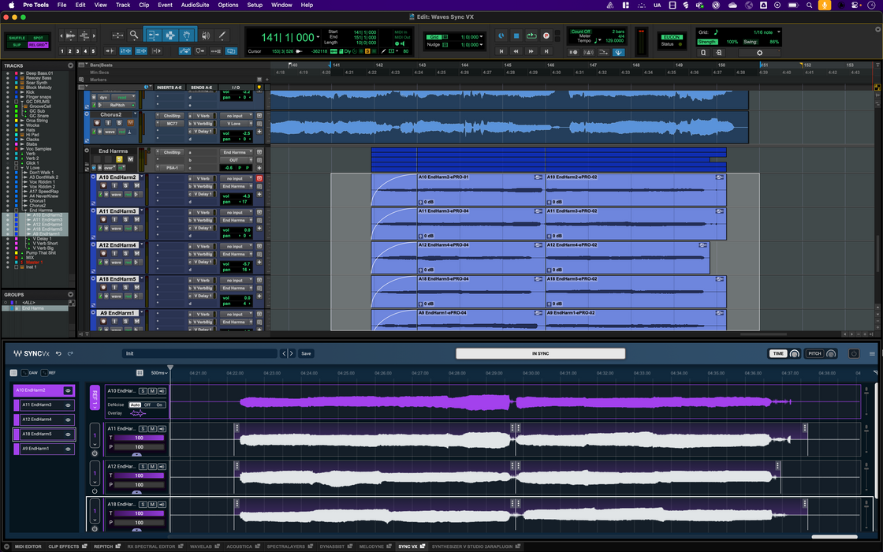Set DeNoise to Off
Viewport: 883px width, 552px height.
point(147,405)
